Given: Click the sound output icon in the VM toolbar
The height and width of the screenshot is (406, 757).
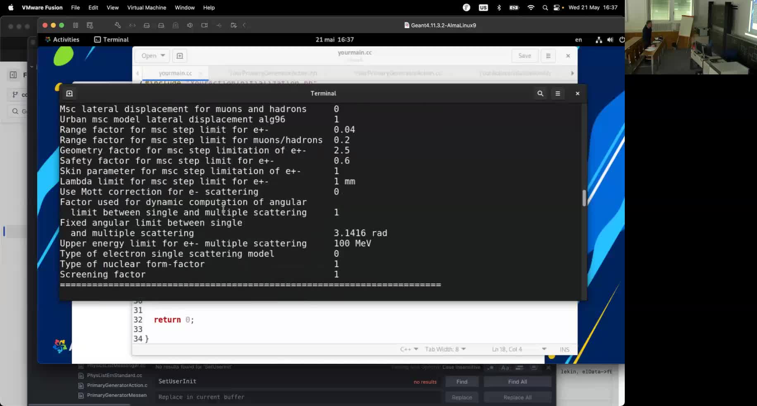Looking at the screenshot, I should click(190, 25).
